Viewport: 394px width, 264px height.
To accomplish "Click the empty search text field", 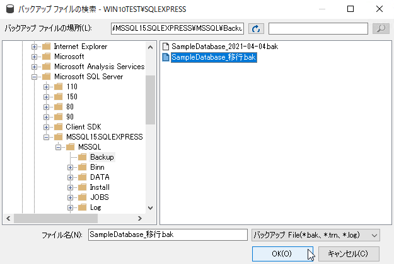I will coord(318,28).
